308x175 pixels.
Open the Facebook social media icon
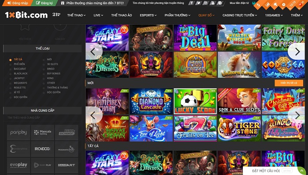point(191,3)
